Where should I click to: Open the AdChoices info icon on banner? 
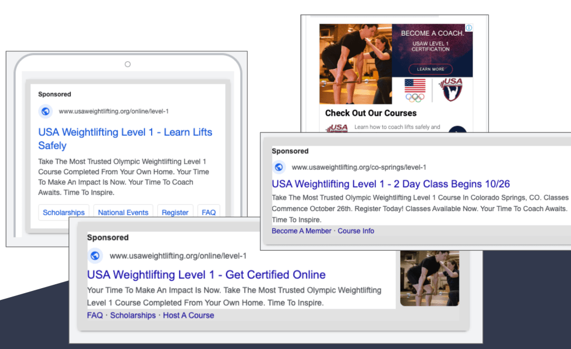coord(469,28)
